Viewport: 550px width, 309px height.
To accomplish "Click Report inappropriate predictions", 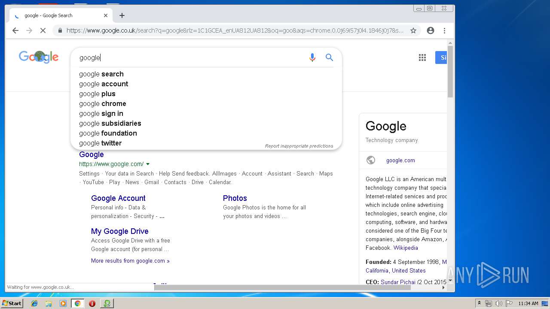I will tap(299, 146).
